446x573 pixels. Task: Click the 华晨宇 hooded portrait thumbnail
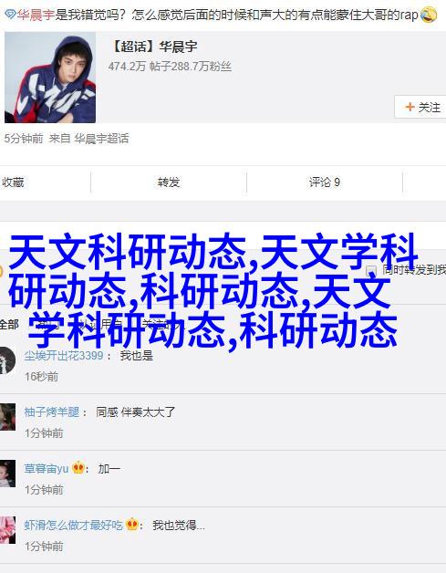[50, 78]
